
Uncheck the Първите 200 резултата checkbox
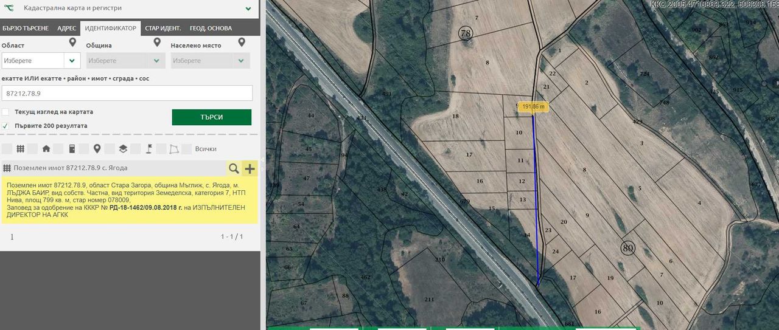(x=5, y=126)
